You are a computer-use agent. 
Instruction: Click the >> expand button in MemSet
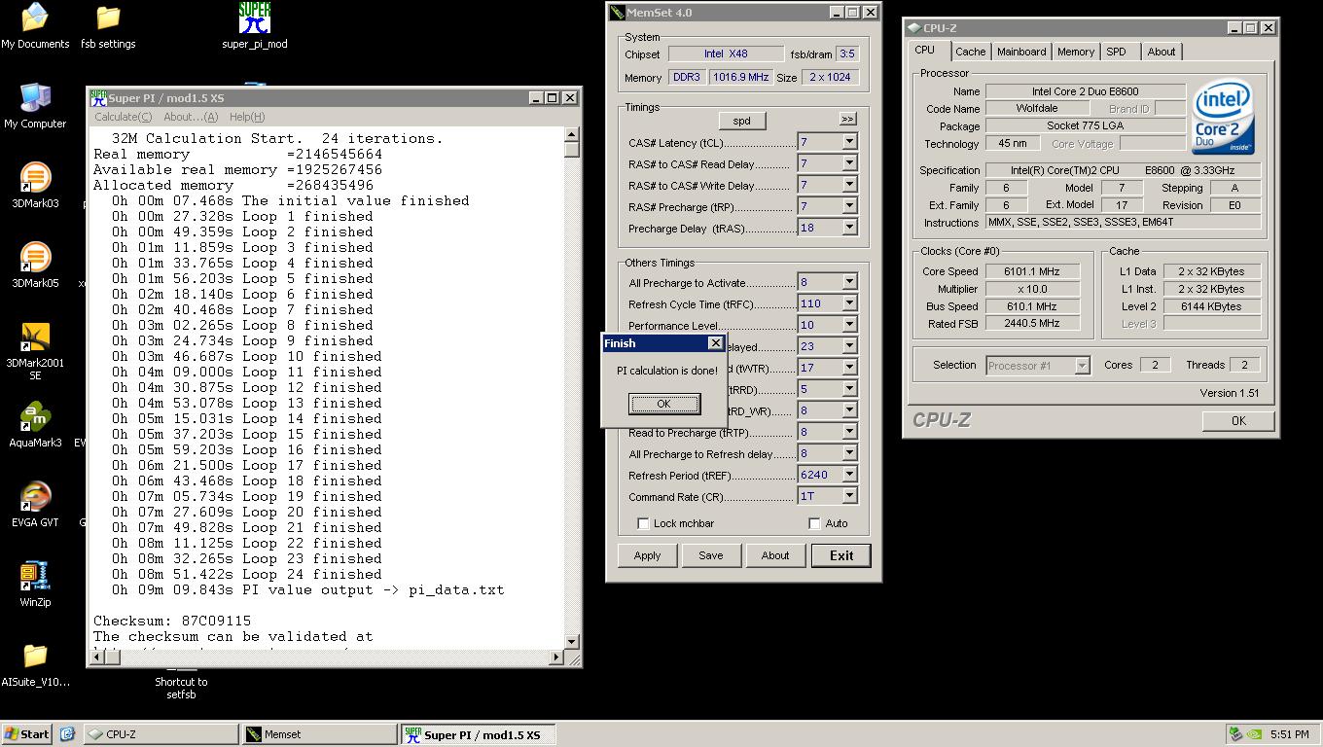click(847, 119)
